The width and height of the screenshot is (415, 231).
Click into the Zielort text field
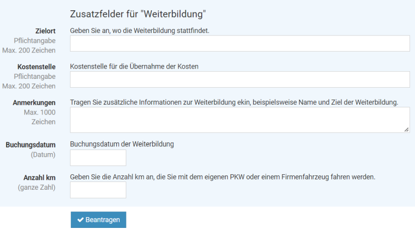pyautogui.click(x=240, y=44)
